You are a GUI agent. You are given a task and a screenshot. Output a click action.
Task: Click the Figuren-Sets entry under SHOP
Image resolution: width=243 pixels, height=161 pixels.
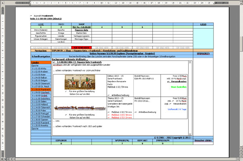point(81,30)
